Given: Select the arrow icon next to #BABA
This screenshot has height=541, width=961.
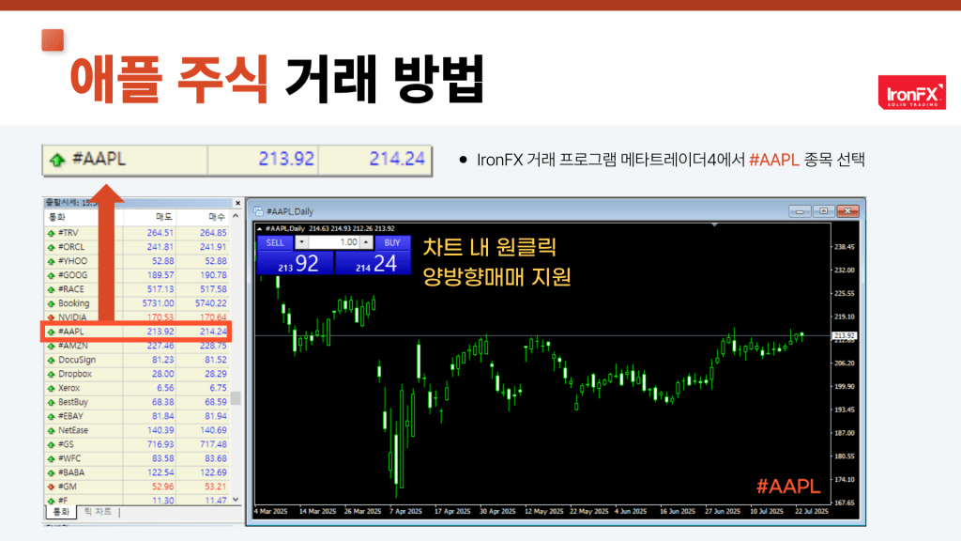Looking at the screenshot, I should 51,473.
